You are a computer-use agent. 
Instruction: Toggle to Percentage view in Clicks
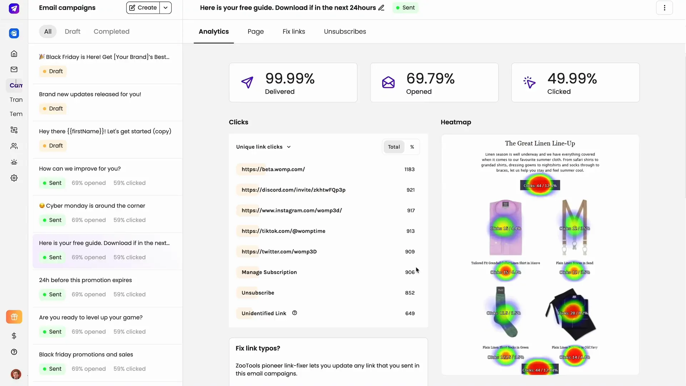412,147
